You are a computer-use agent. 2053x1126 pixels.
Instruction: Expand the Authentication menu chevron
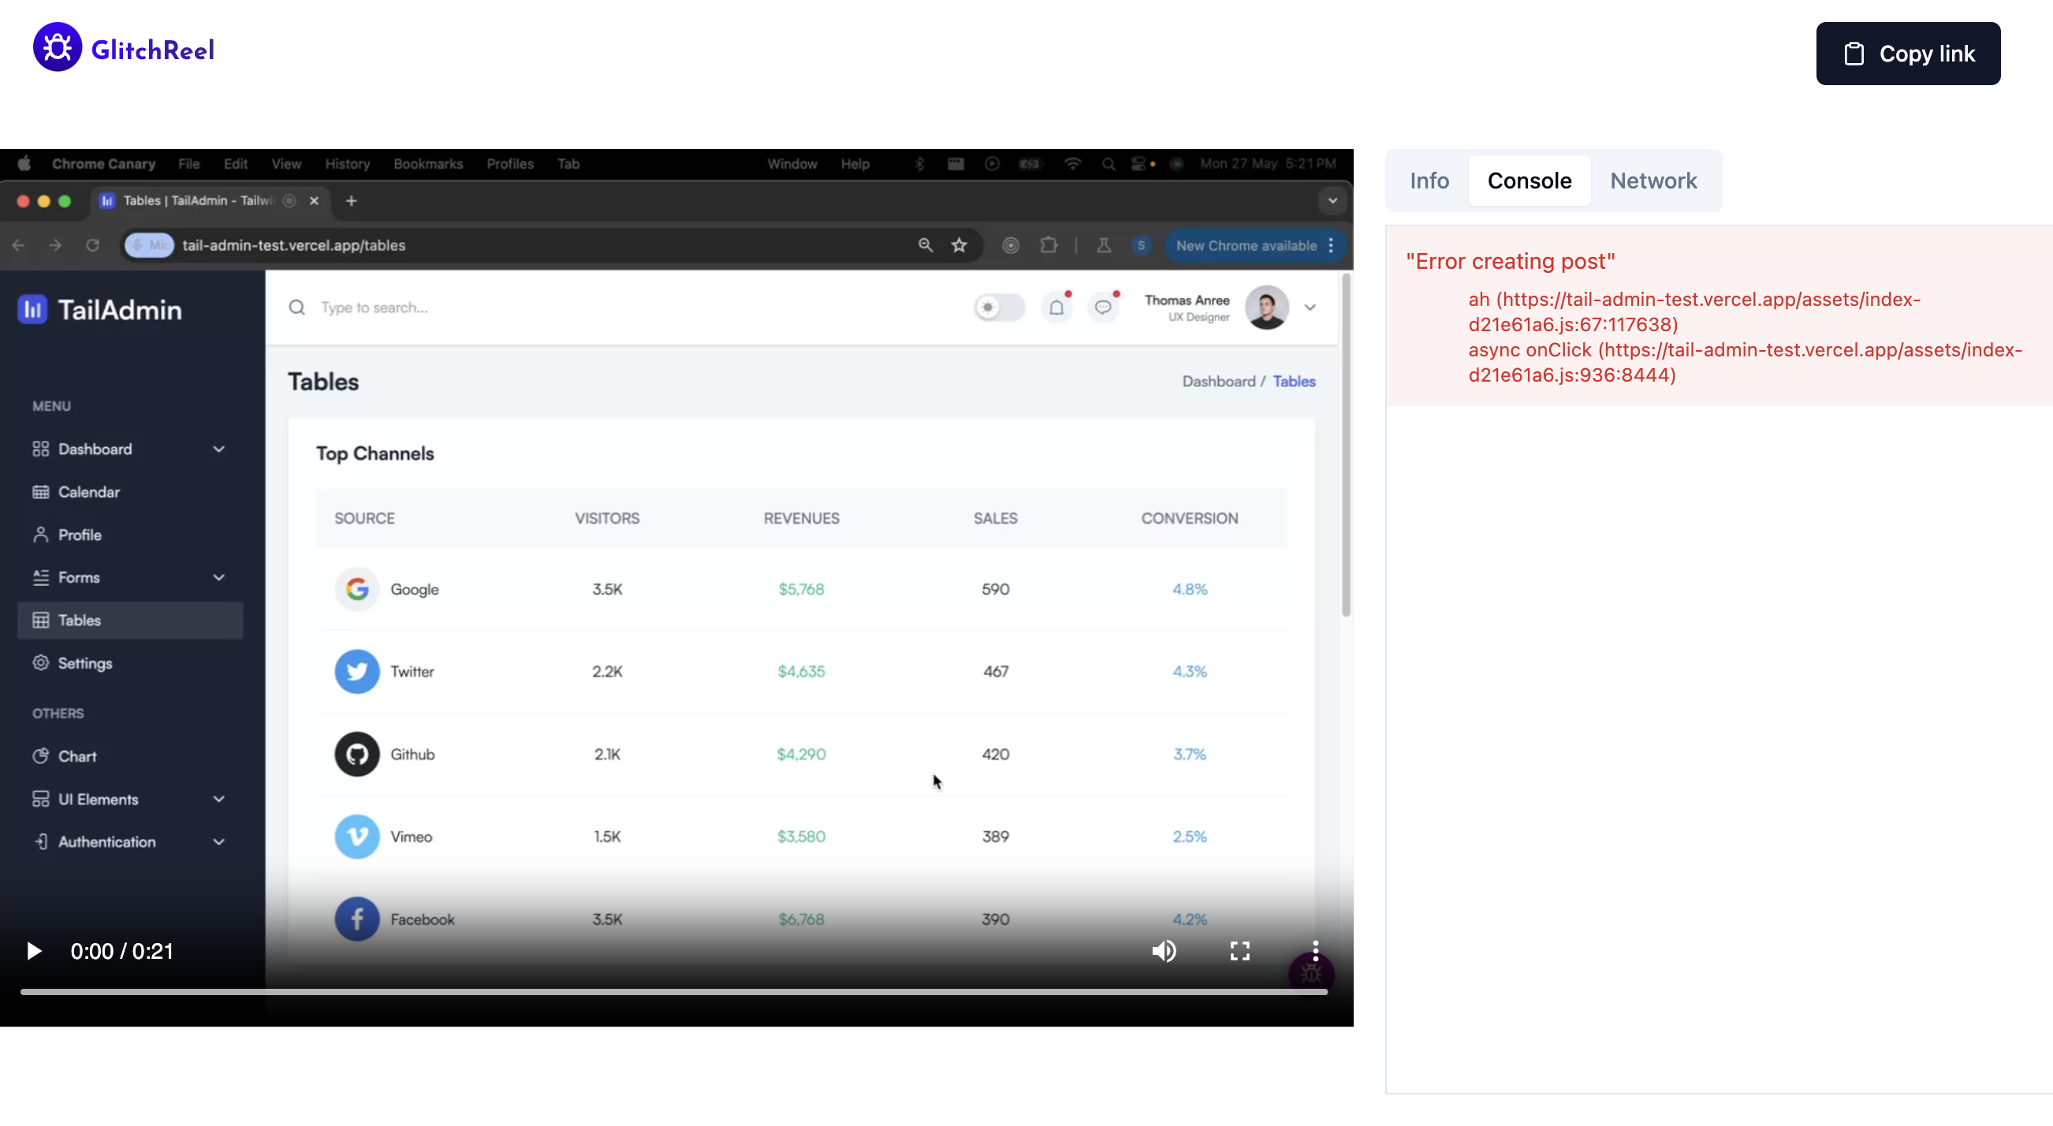point(218,842)
